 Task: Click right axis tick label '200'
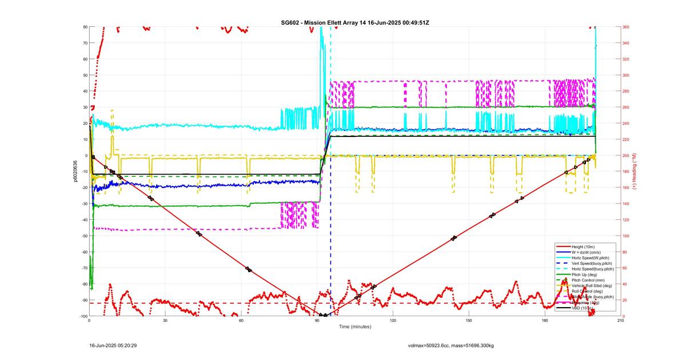pos(626,155)
